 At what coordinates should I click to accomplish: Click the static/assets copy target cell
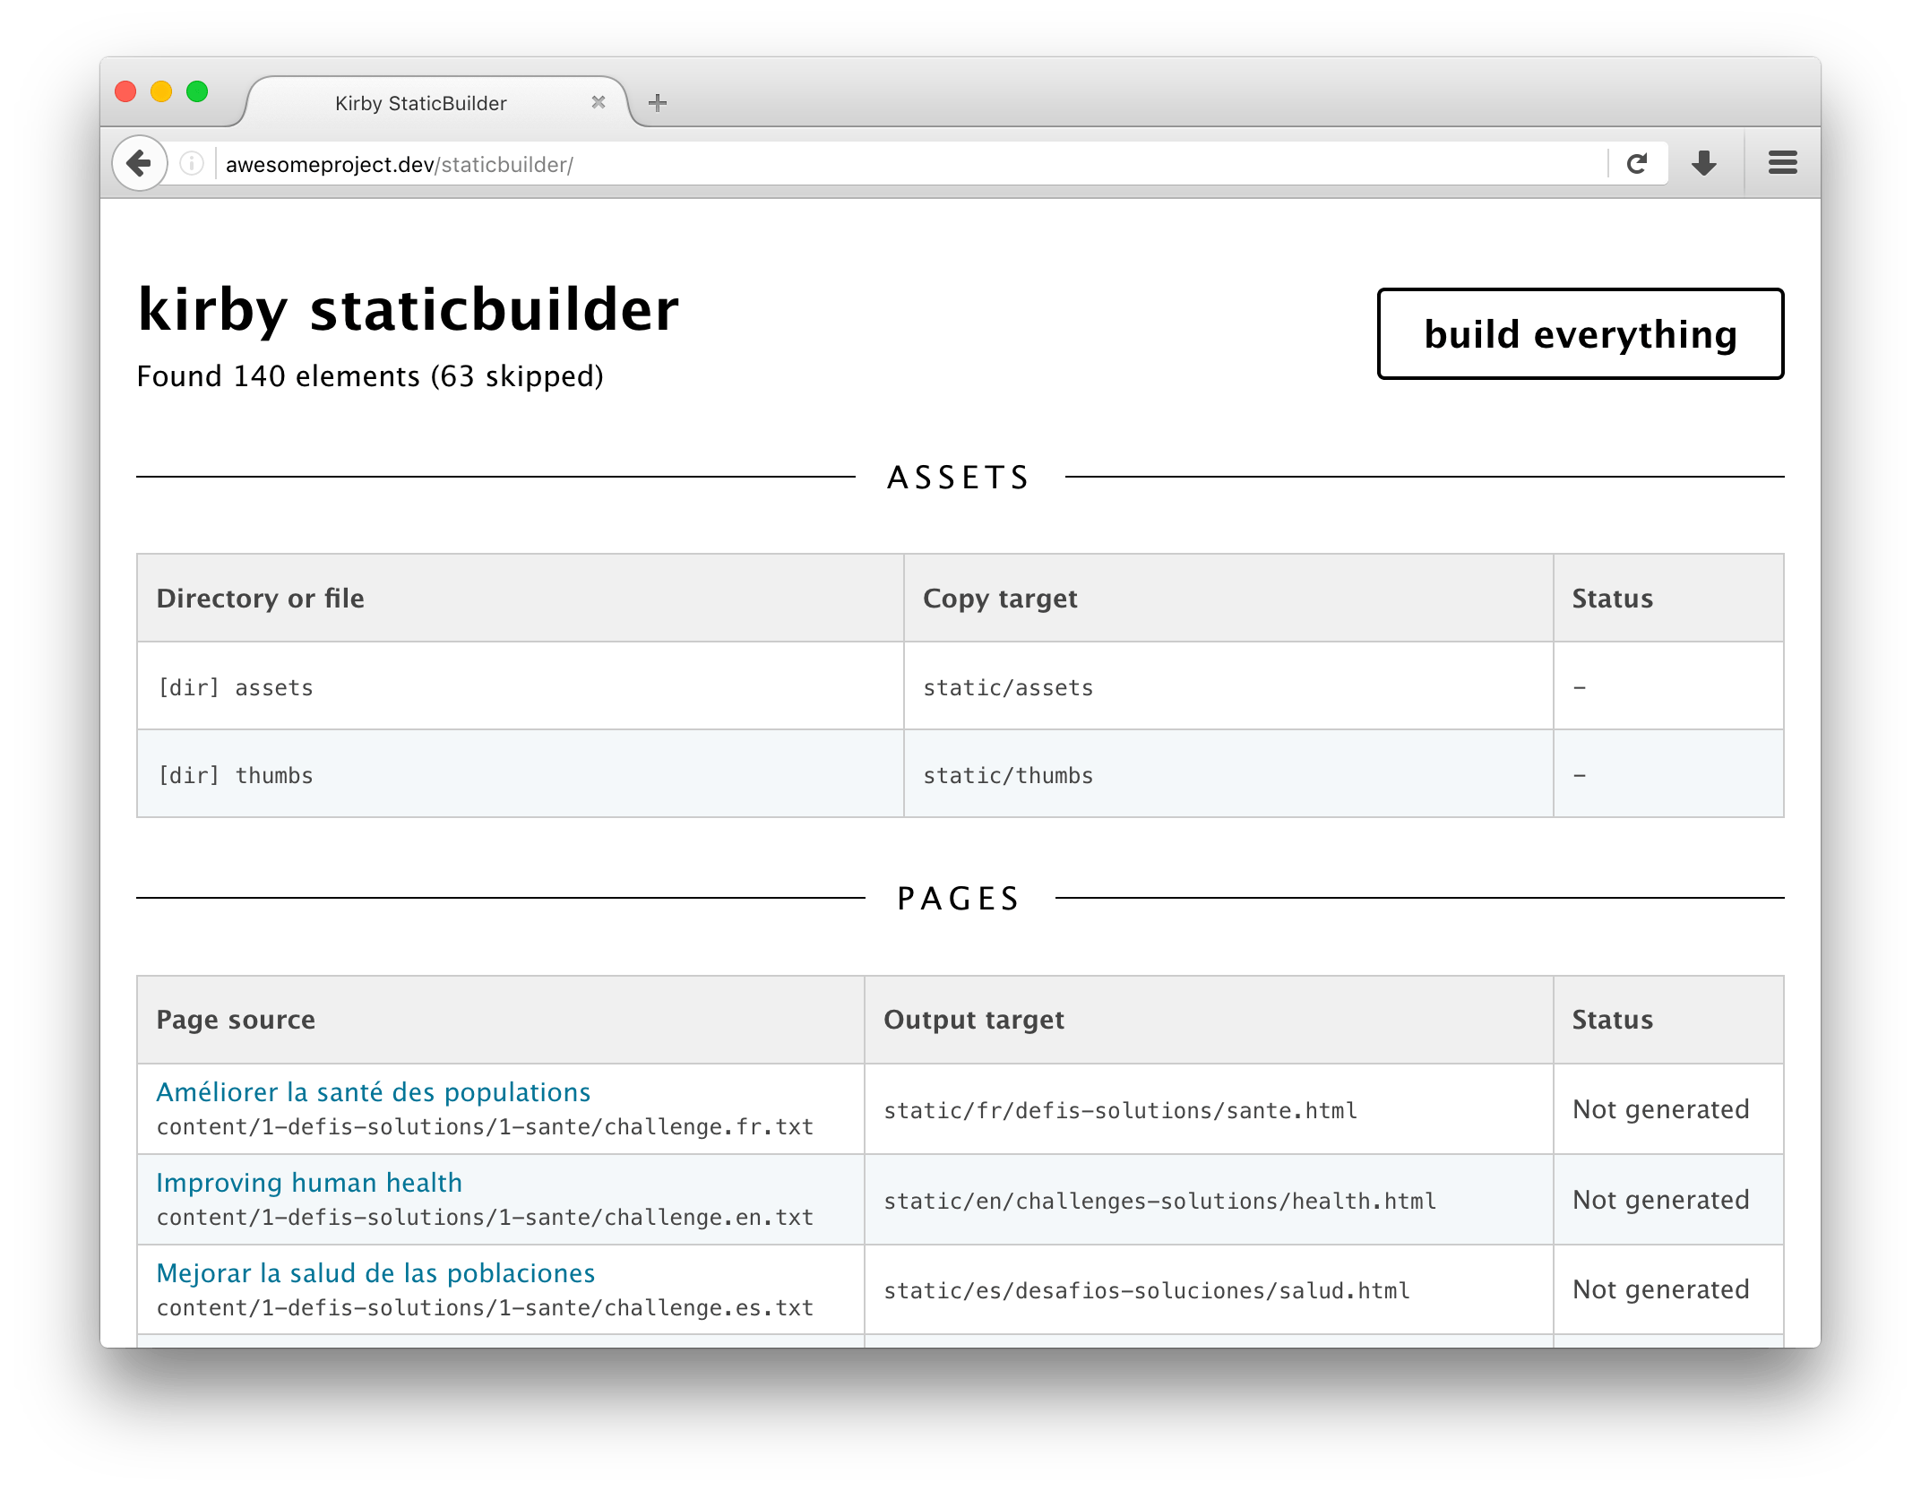[1008, 687]
